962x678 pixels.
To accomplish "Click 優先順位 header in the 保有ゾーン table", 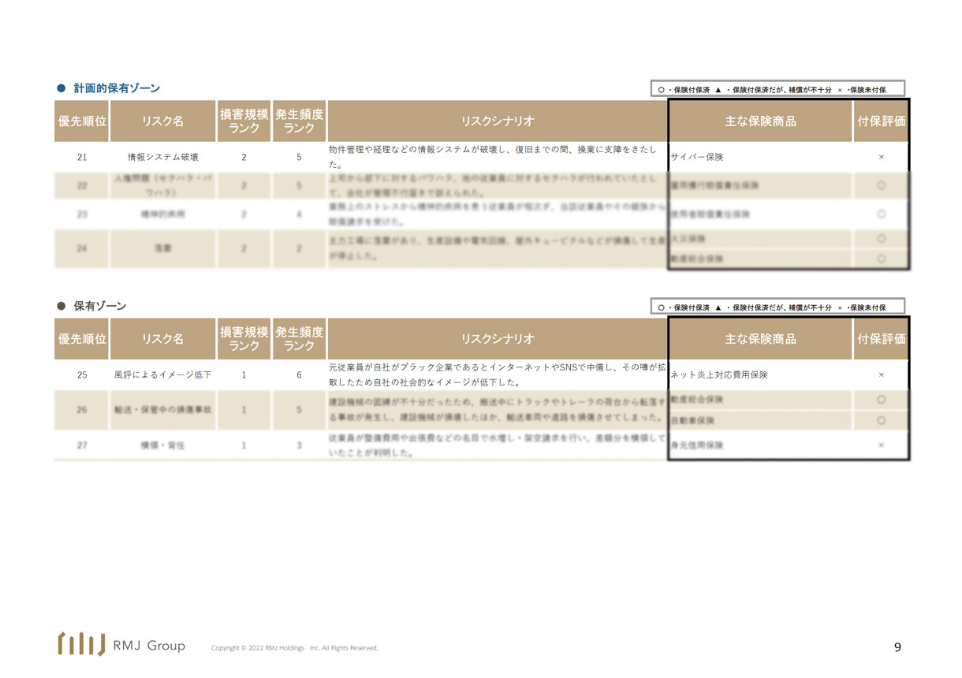I will pos(82,339).
